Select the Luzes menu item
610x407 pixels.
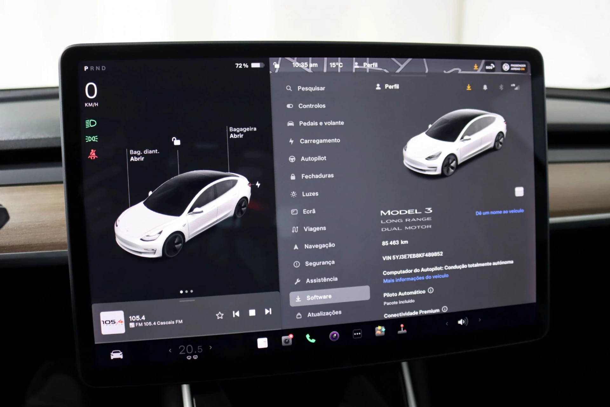pos(304,194)
